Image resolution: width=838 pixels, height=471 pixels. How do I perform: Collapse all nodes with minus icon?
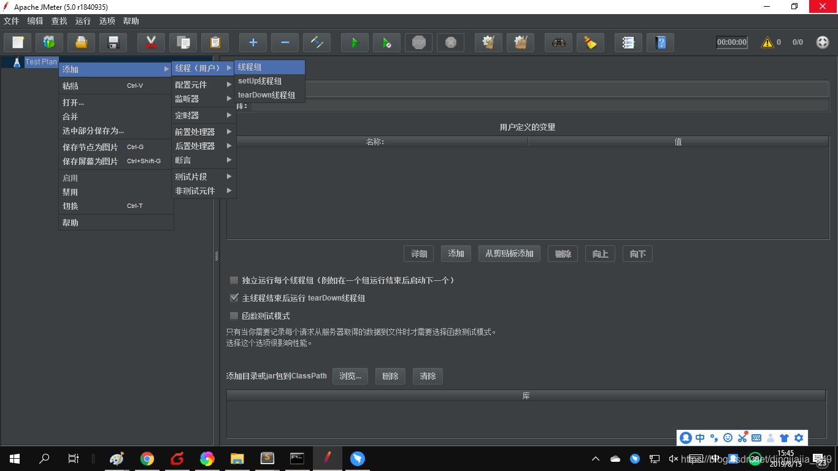coord(285,42)
